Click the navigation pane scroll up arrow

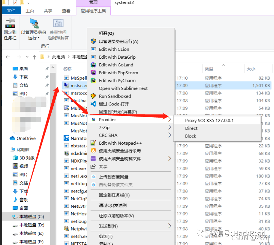53,67
